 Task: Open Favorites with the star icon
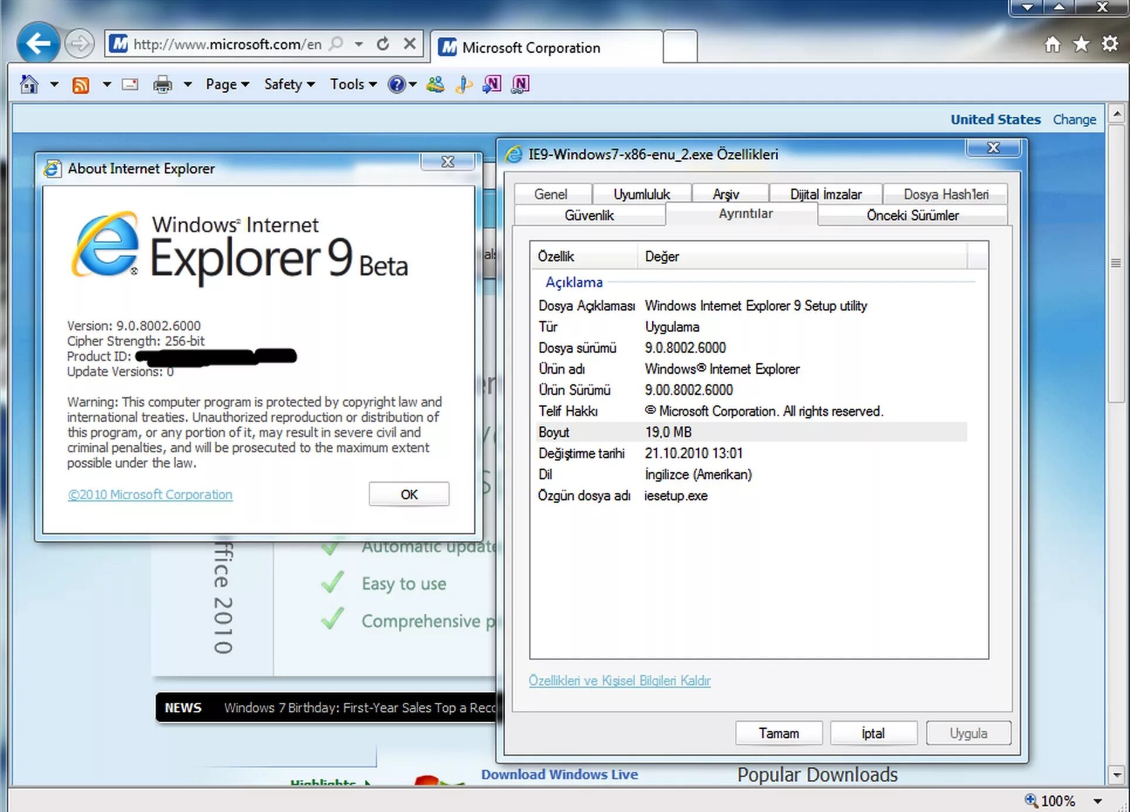point(1081,44)
